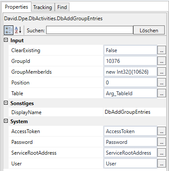Open expression editor for AccessToken
Viewport: 169px width, 171px height.
(x=162, y=131)
